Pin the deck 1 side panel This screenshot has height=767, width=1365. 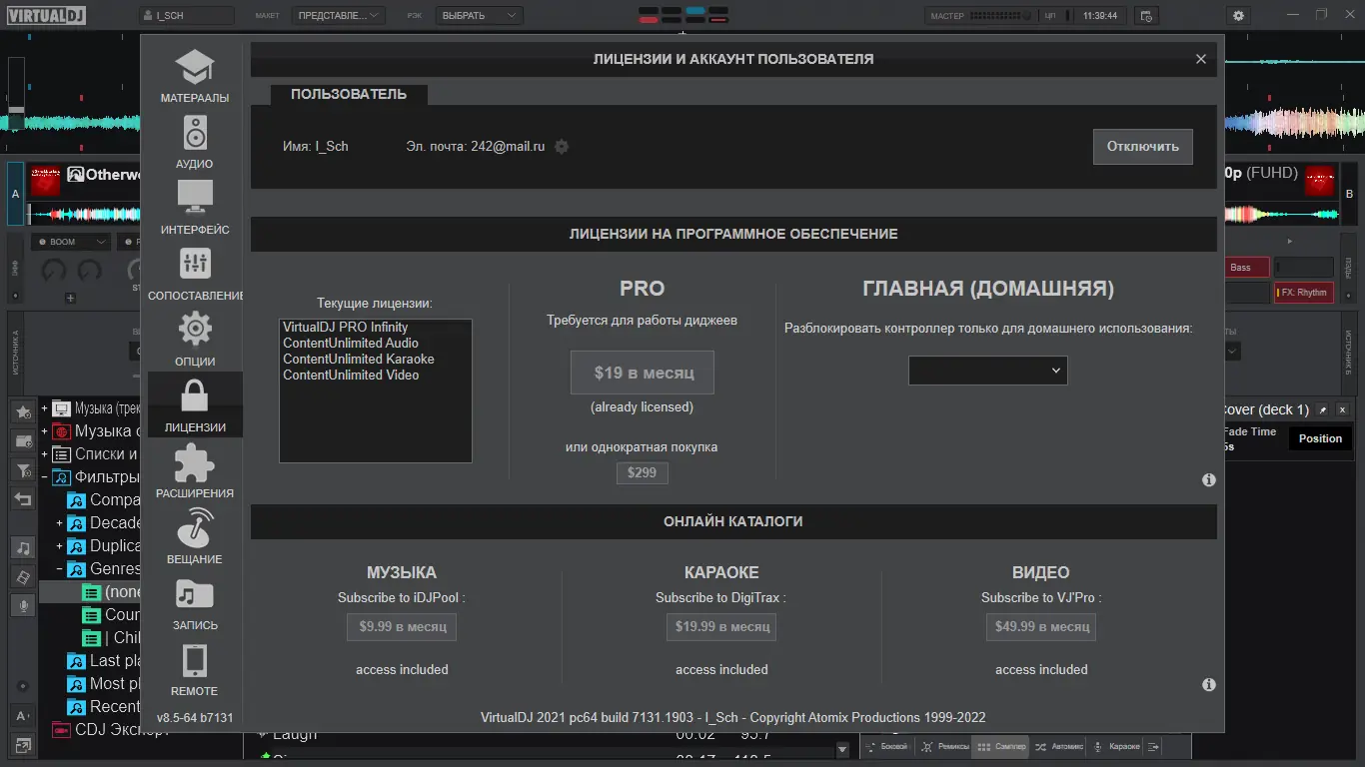point(1322,409)
